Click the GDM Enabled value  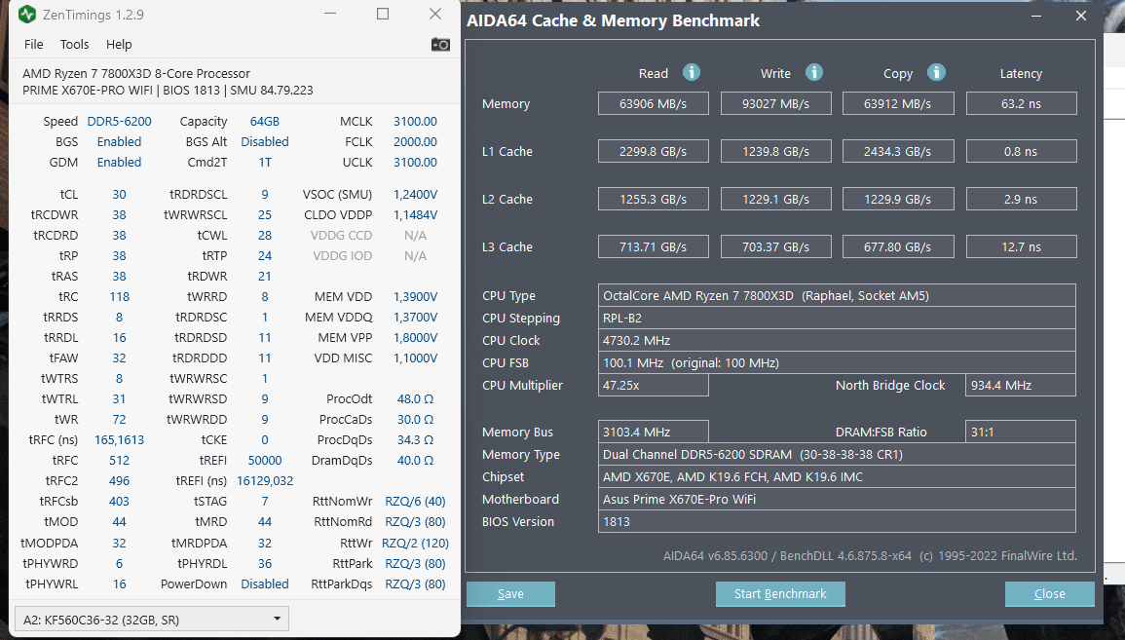(x=119, y=162)
